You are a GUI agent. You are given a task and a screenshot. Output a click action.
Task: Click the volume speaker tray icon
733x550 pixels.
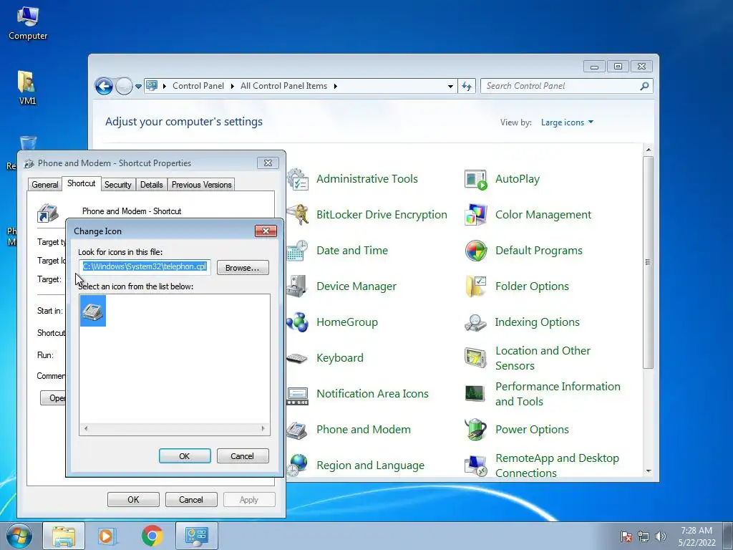click(x=660, y=536)
